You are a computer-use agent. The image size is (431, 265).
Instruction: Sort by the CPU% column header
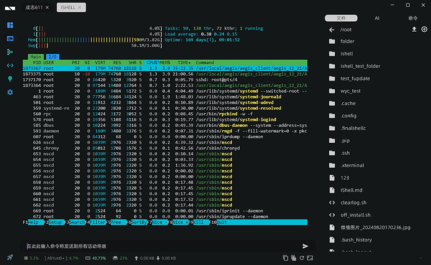coord(152,62)
